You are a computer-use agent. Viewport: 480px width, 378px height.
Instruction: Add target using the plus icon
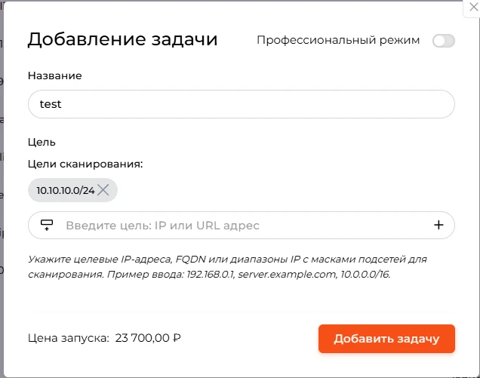pos(438,225)
